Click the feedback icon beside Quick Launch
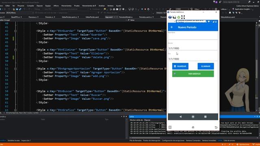Image resolution: width=260 pixels, height=146 pixels. 220,2
